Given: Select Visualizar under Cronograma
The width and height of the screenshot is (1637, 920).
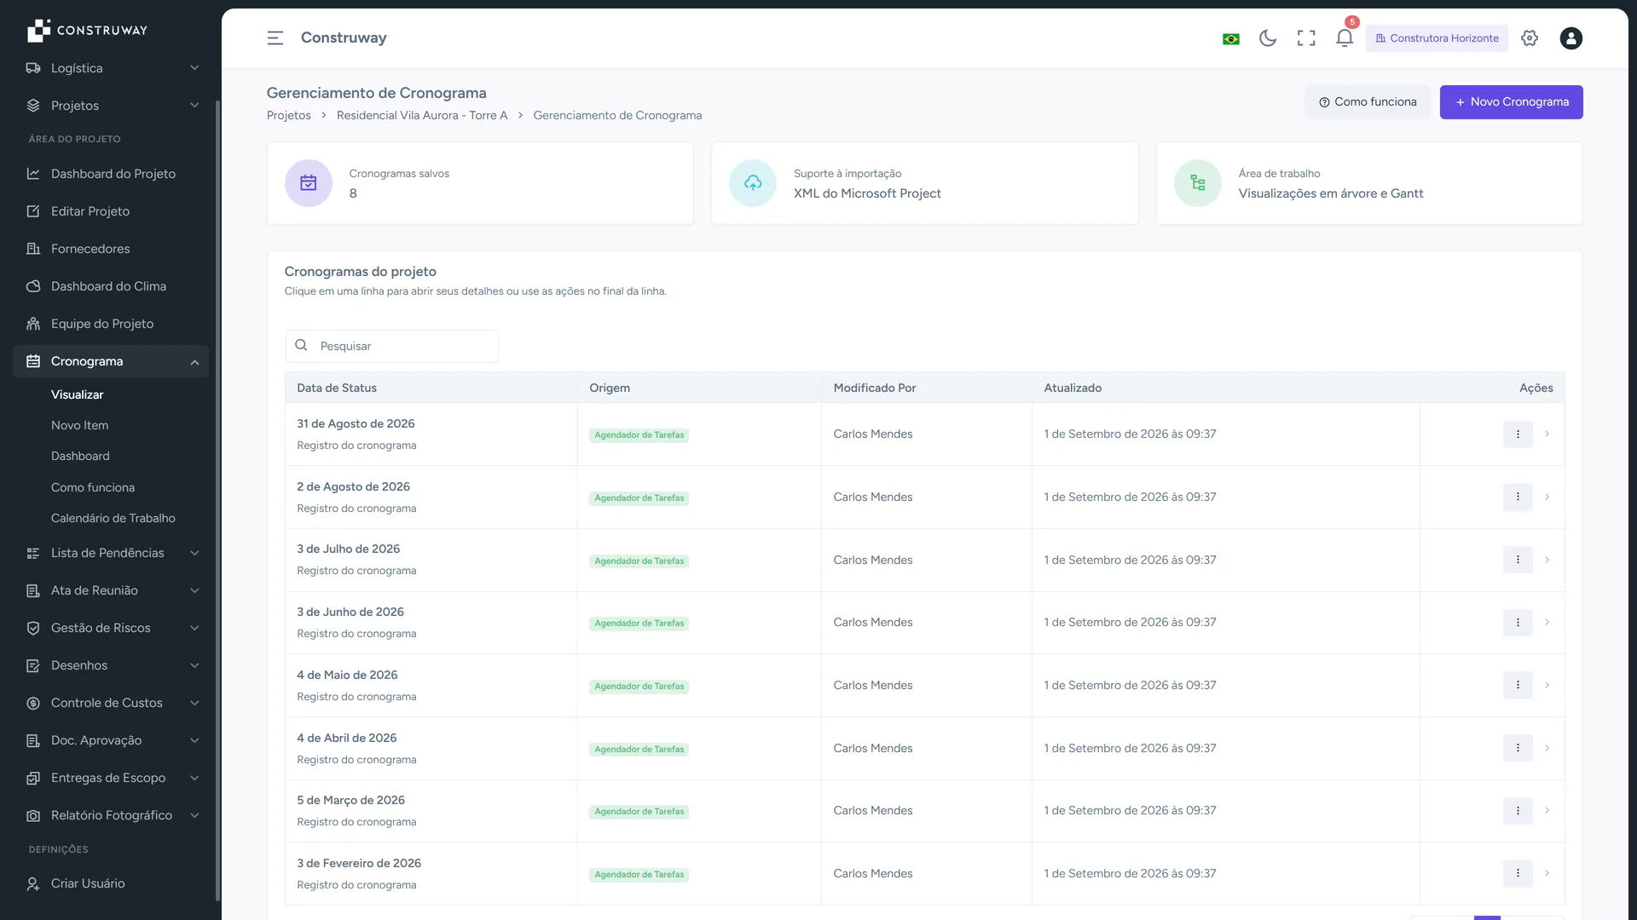Looking at the screenshot, I should pyautogui.click(x=77, y=394).
